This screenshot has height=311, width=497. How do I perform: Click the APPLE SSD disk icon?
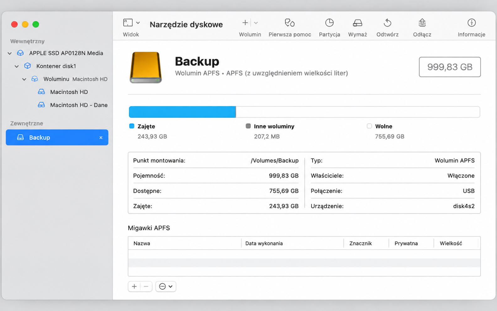20,53
